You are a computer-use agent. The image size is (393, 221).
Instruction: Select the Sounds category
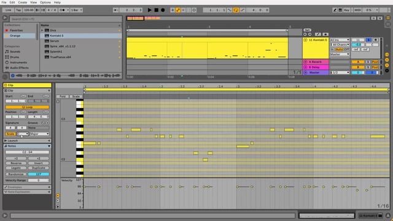(15, 52)
